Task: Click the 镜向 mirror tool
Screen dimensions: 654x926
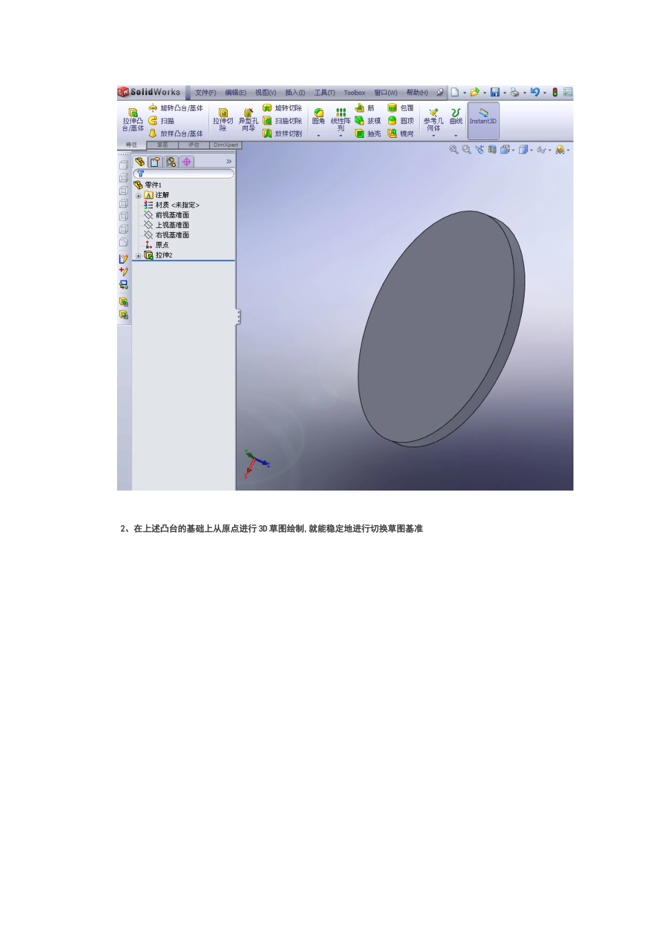Action: (401, 134)
